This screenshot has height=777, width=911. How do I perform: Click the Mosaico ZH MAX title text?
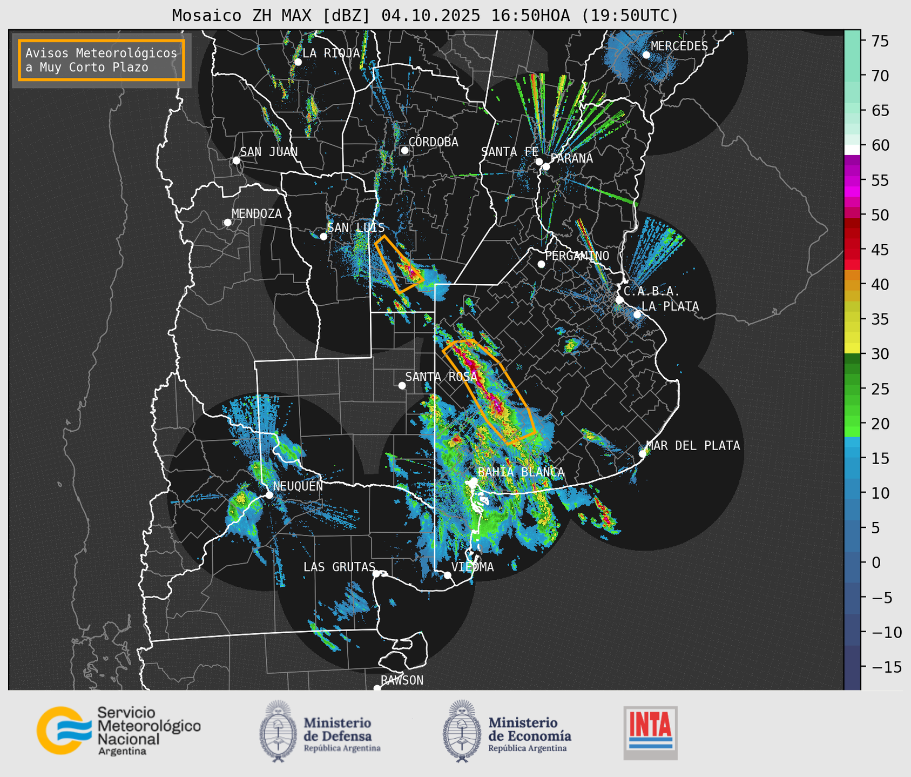pyautogui.click(x=425, y=16)
